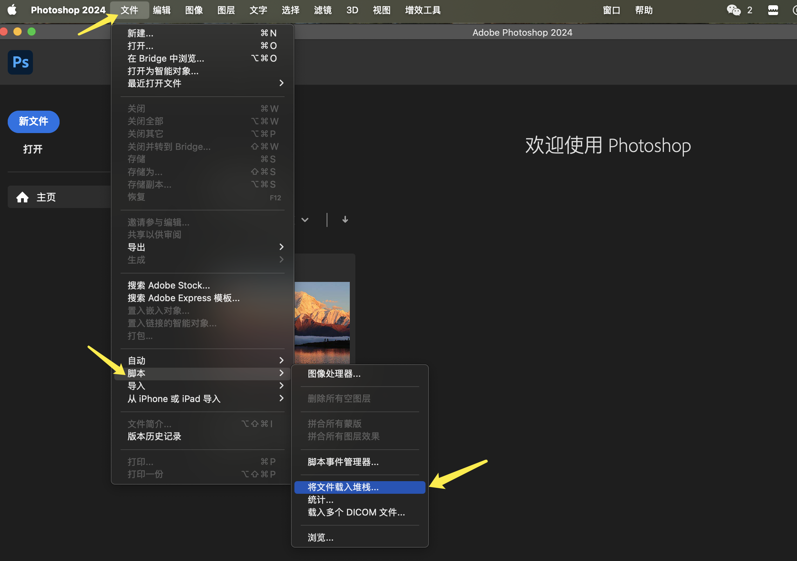The image size is (797, 561).
Task: Expand the 脚本 submenu
Action: pyautogui.click(x=202, y=374)
